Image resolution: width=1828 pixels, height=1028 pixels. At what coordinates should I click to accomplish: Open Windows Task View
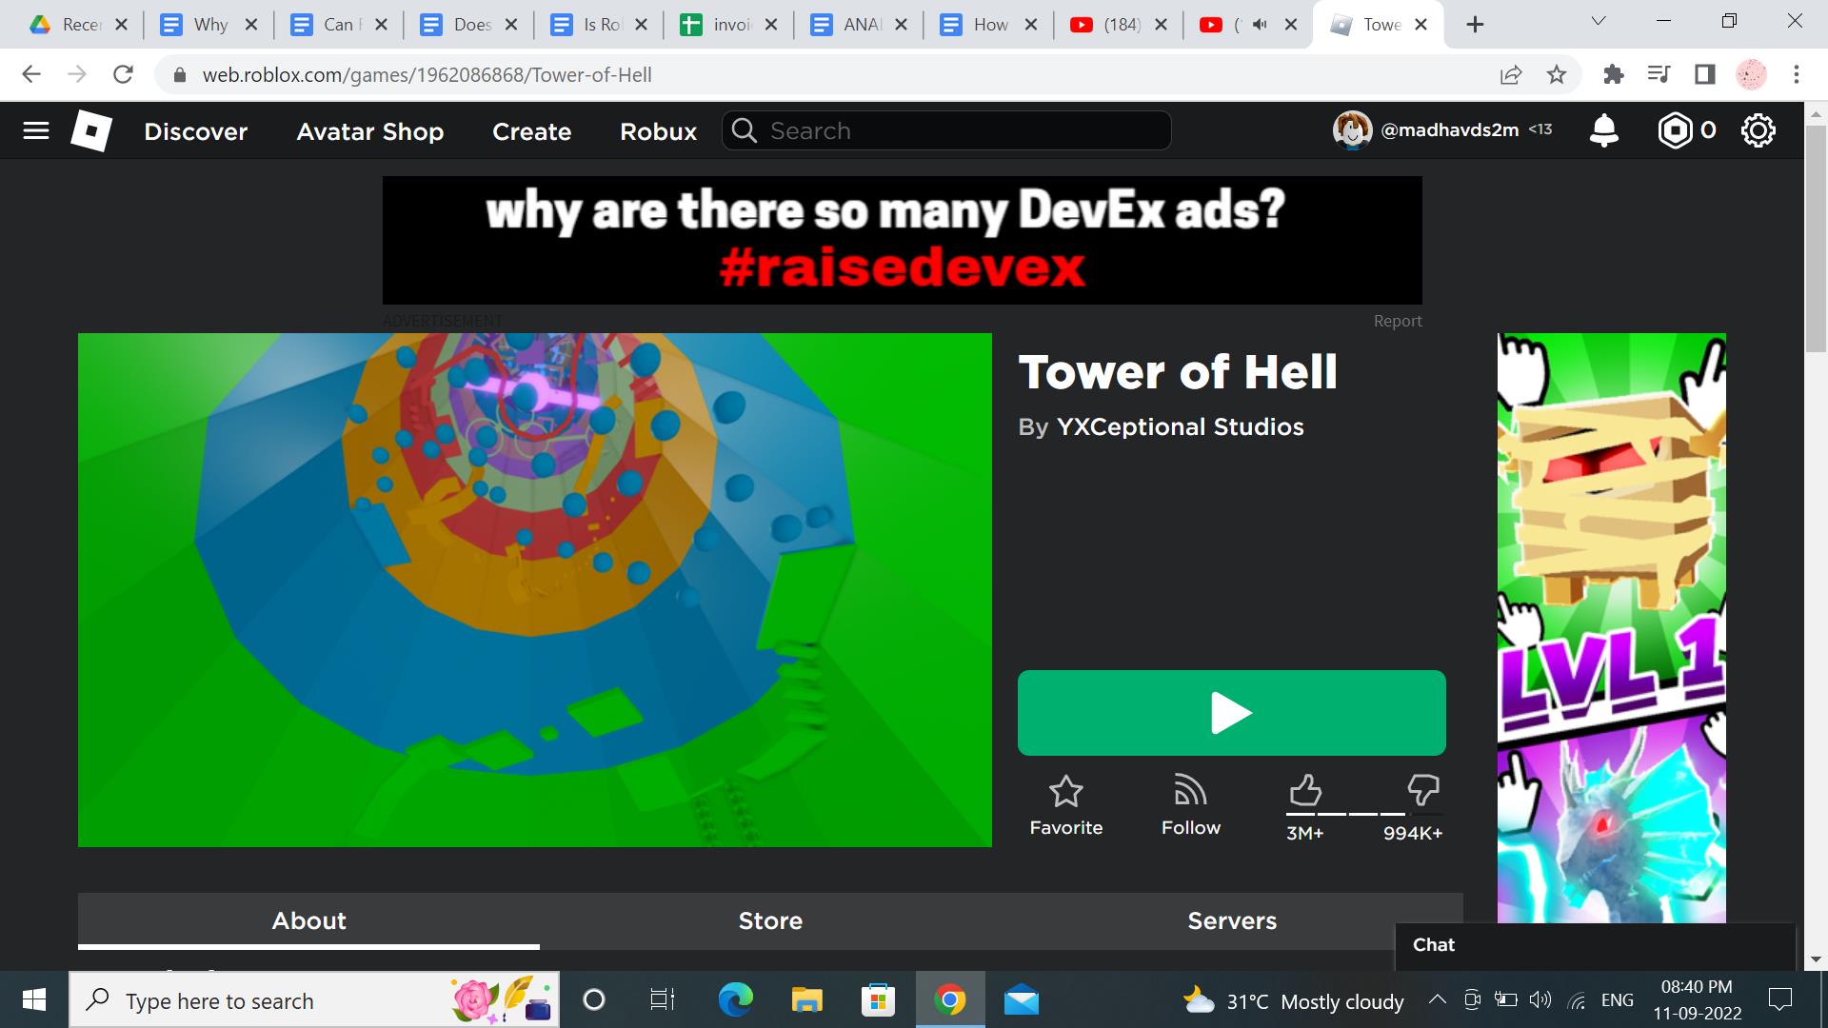[x=663, y=999]
